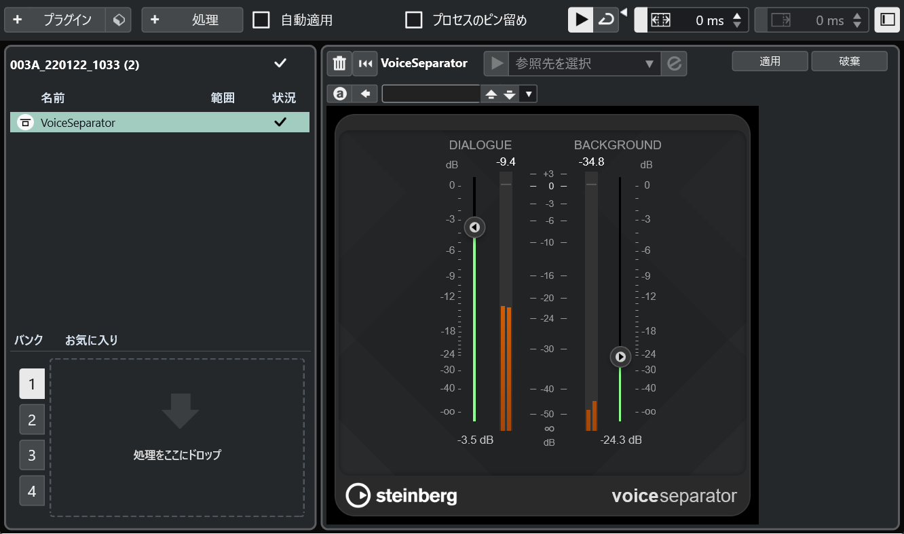Click the BACKGROUND level meter
Image resolution: width=904 pixels, height=534 pixels.
(591, 301)
